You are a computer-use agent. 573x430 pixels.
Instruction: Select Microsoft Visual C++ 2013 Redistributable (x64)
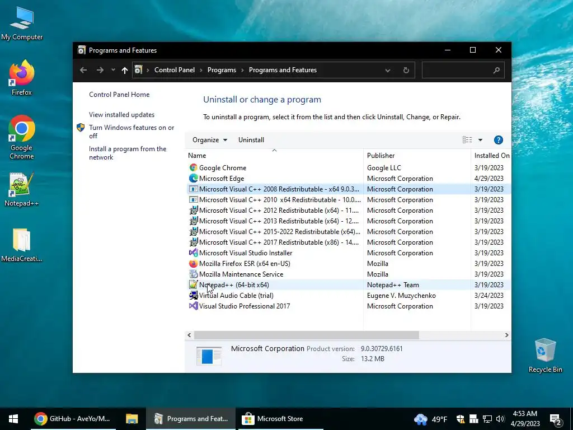click(x=348, y=221)
